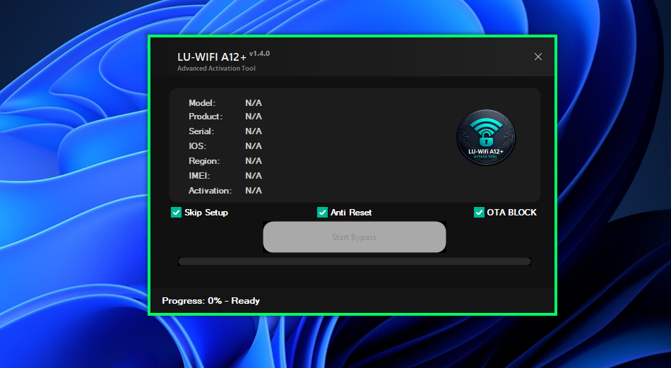
Task: Close the LU-WIFI A12+ window
Action: (538, 57)
